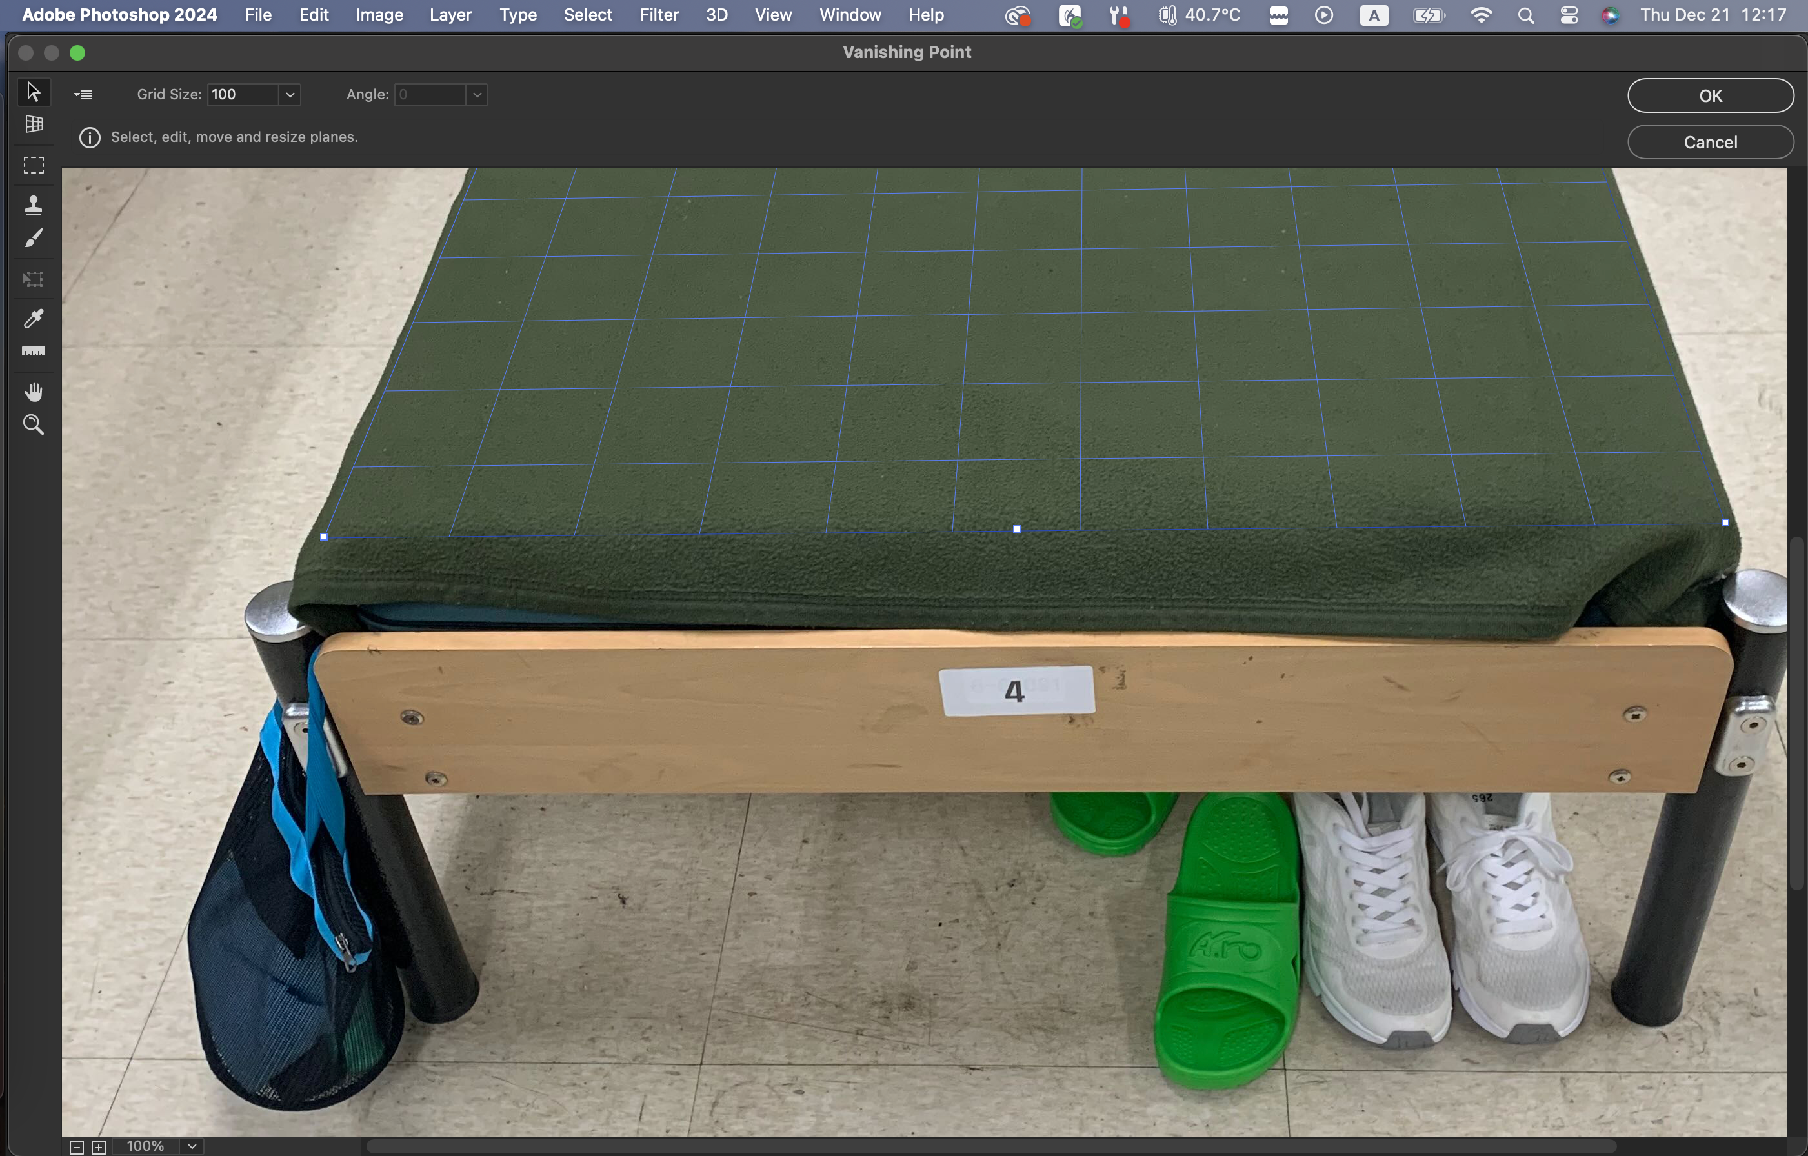This screenshot has width=1808, height=1156.
Task: Click the Grid Size input field
Action: [242, 95]
